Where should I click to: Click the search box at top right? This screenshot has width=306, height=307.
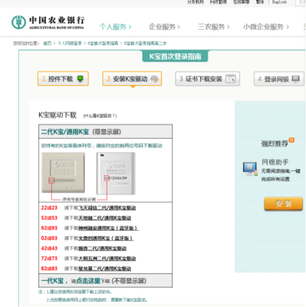tap(300, 3)
